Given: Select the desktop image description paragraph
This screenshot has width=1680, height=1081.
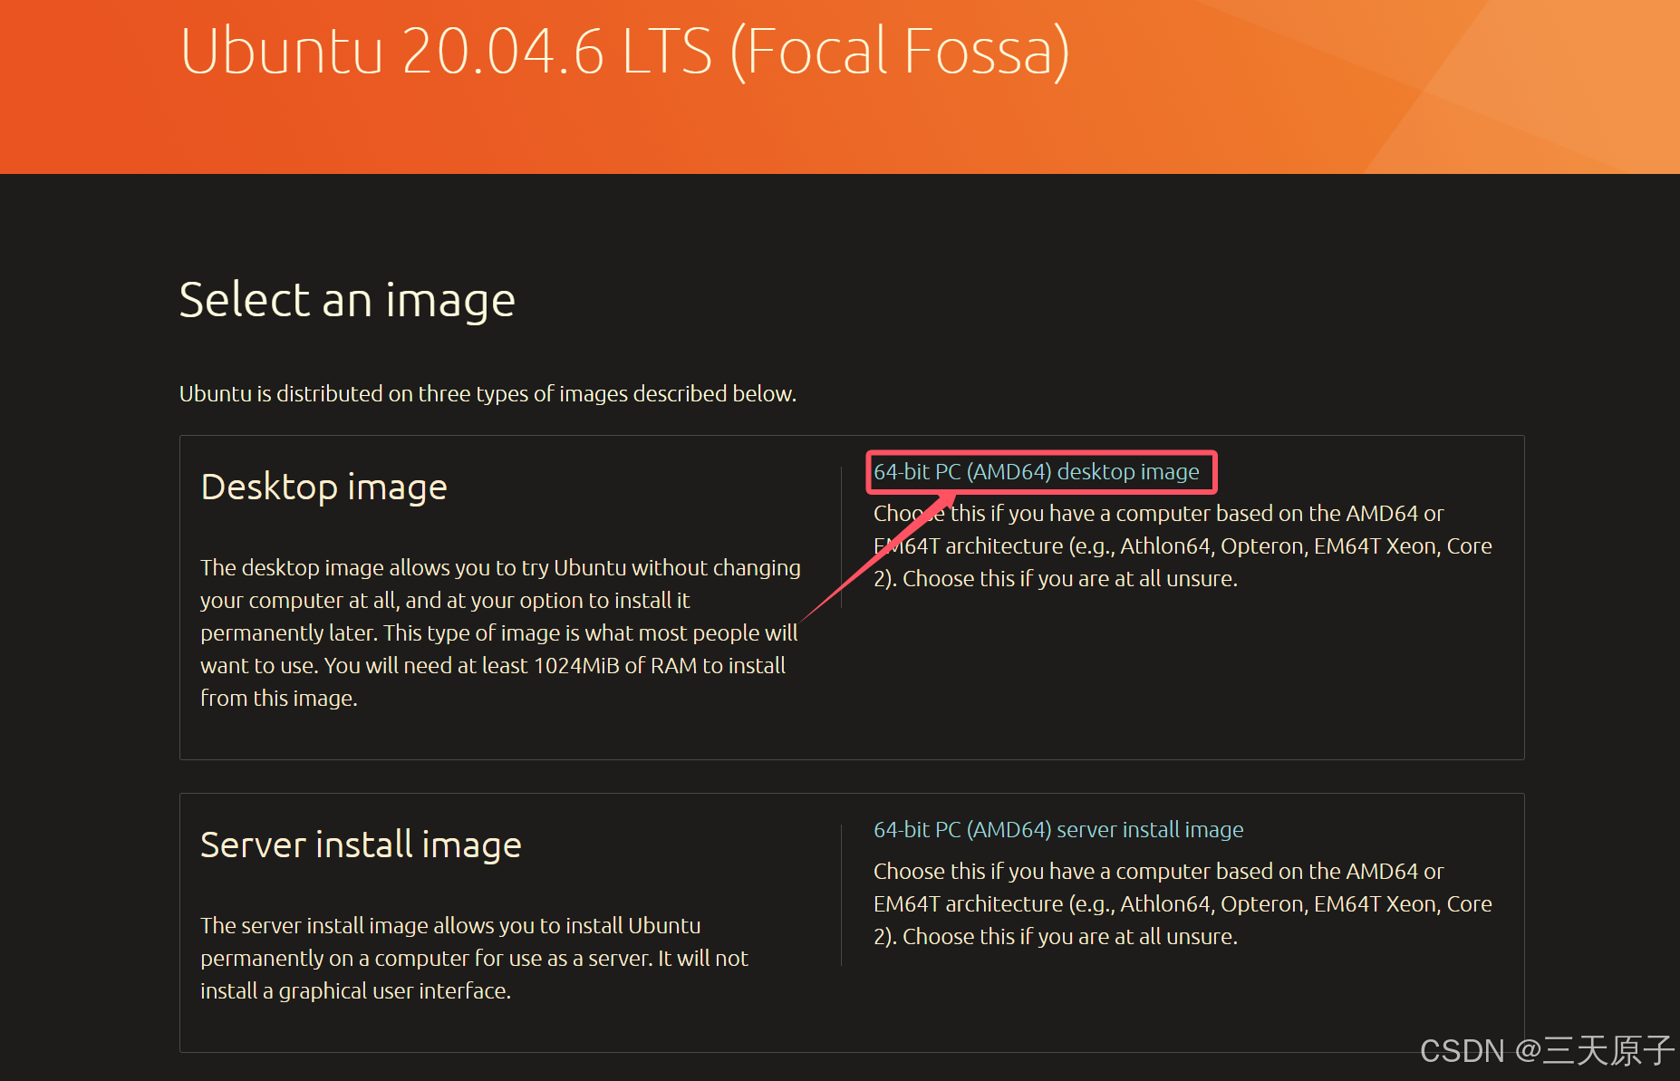Looking at the screenshot, I should (x=499, y=632).
